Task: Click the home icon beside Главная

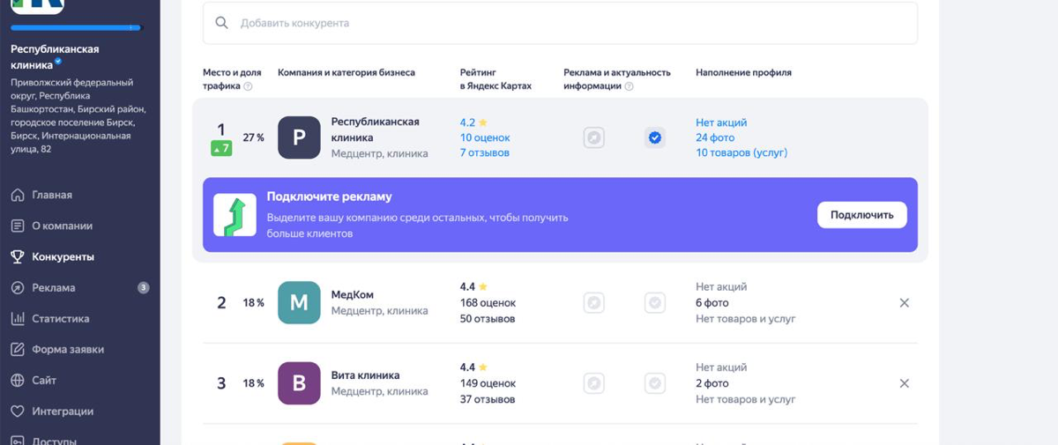Action: 17,195
